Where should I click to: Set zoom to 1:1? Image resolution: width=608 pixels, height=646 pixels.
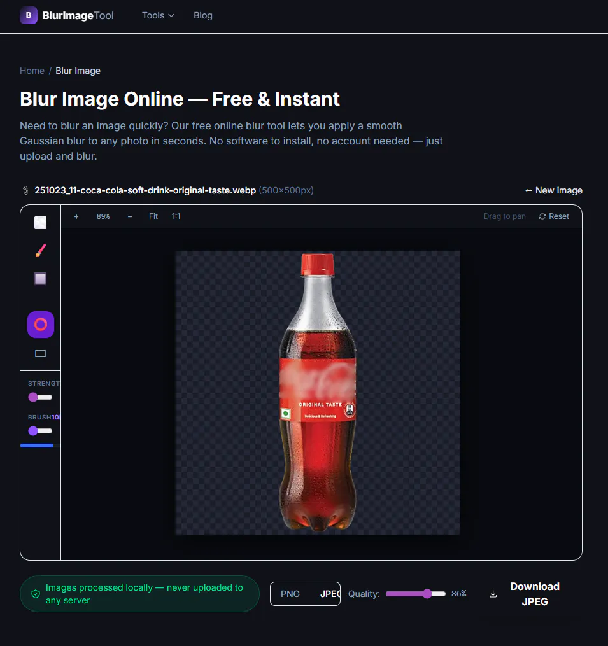(x=176, y=216)
